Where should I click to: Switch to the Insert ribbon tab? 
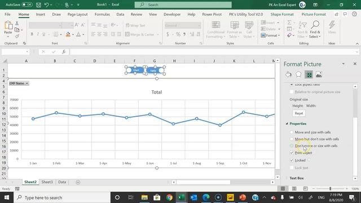coord(41,14)
